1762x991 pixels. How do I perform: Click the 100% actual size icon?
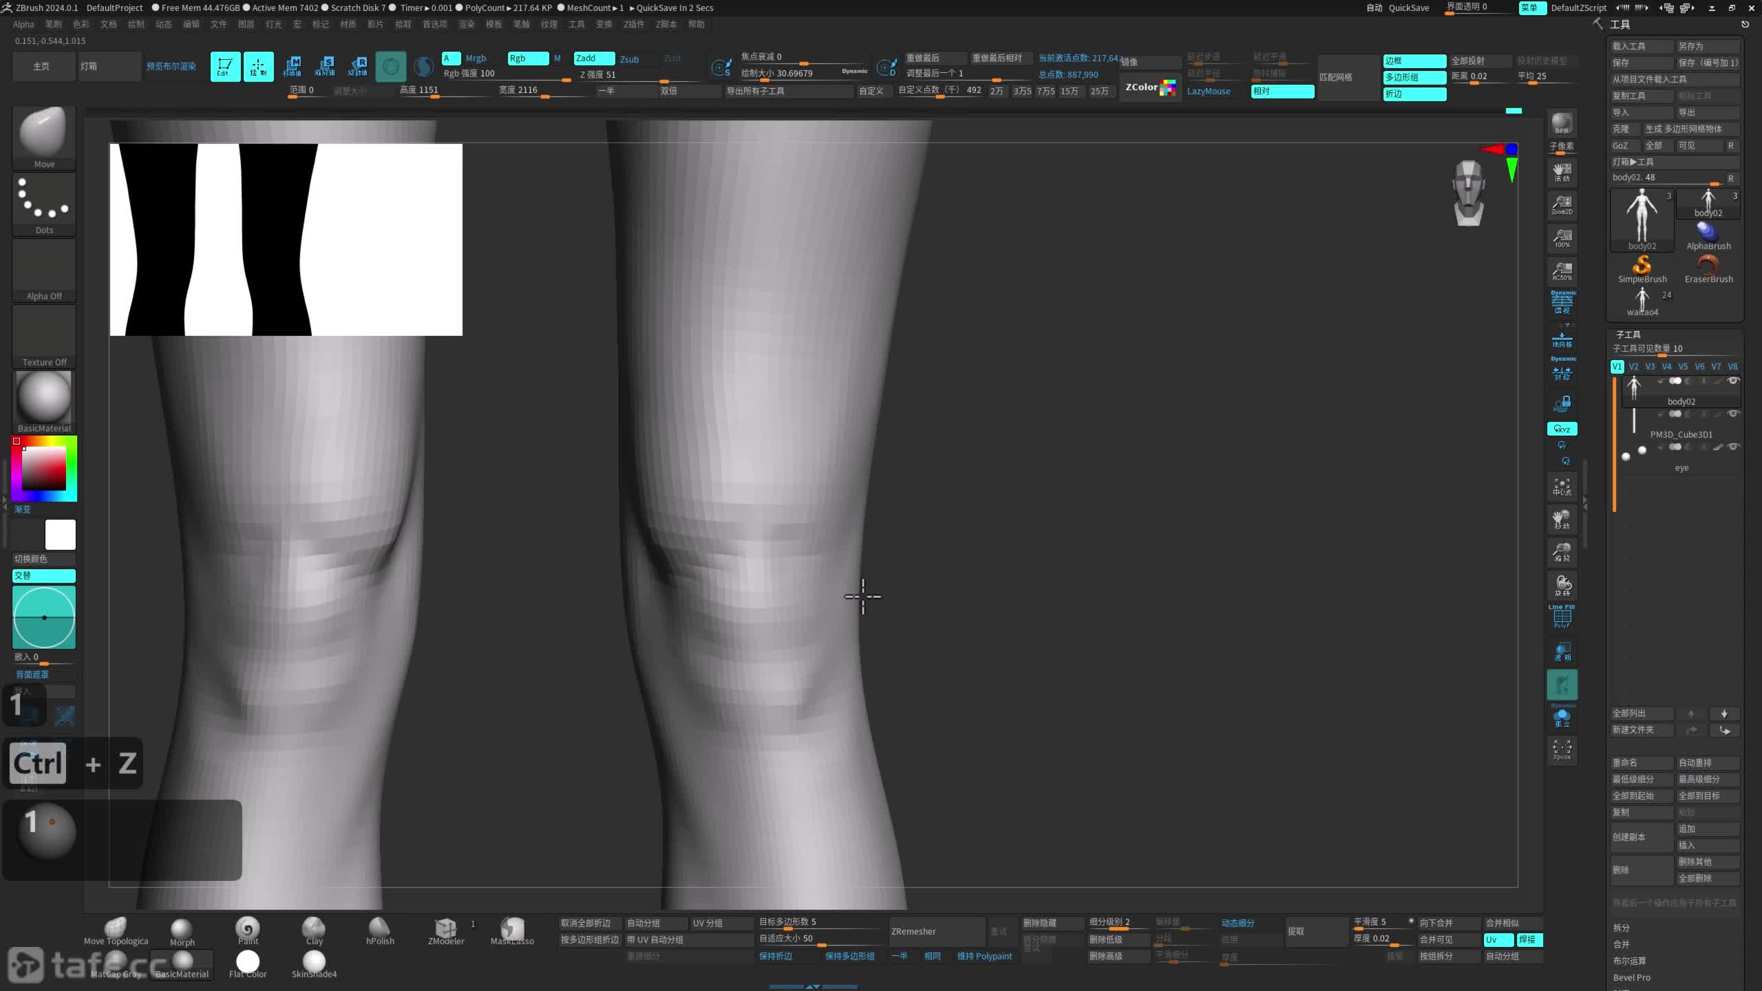[1562, 238]
